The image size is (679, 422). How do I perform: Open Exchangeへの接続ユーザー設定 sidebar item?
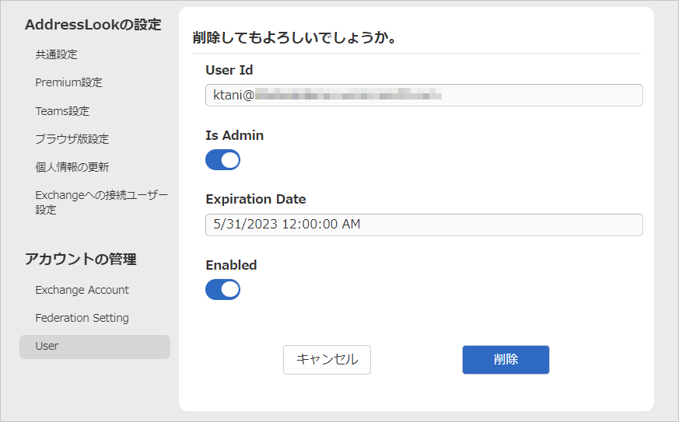coord(101,202)
